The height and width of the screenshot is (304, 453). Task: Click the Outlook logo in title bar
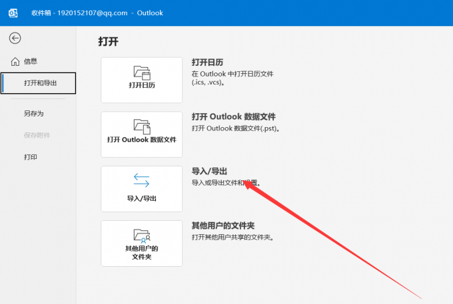pyautogui.click(x=13, y=13)
